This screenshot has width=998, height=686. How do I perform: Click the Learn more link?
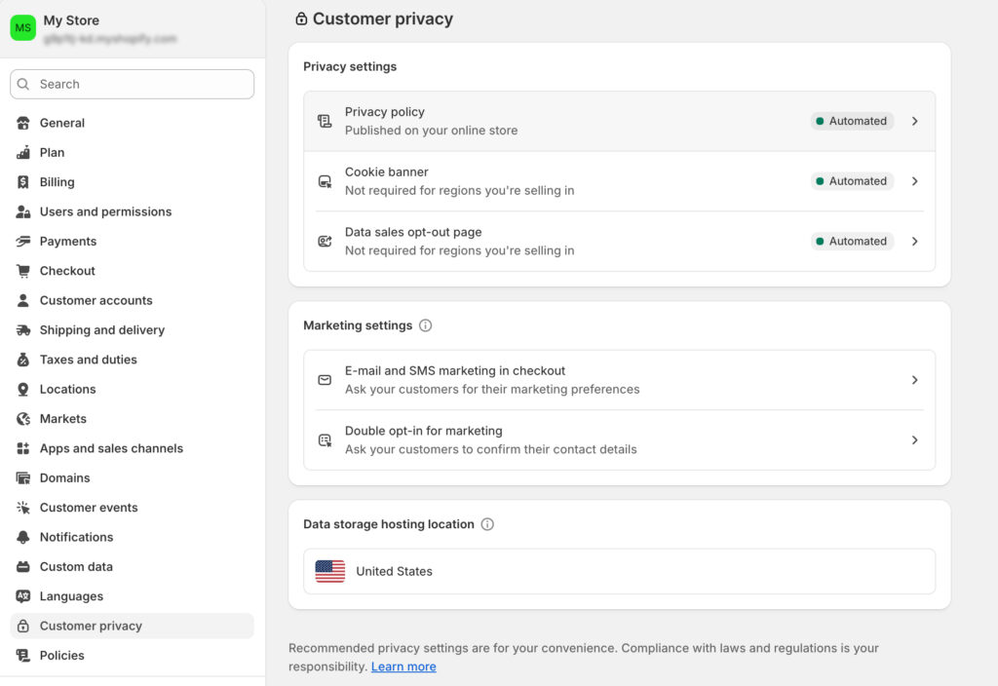[x=403, y=667]
